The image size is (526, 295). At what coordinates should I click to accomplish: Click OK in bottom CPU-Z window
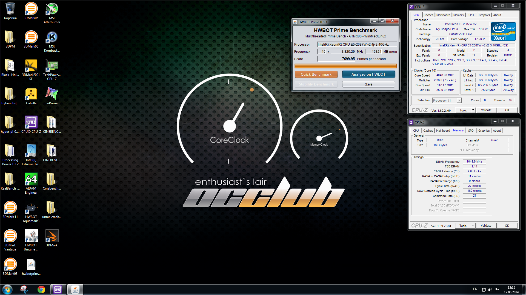(x=507, y=226)
